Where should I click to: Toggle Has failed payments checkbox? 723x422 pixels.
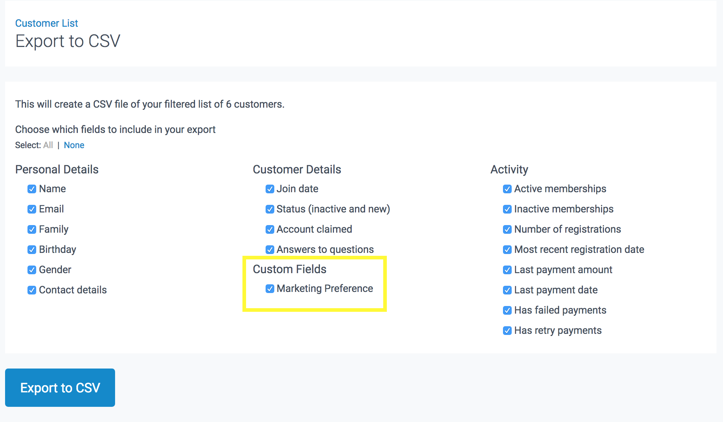507,310
